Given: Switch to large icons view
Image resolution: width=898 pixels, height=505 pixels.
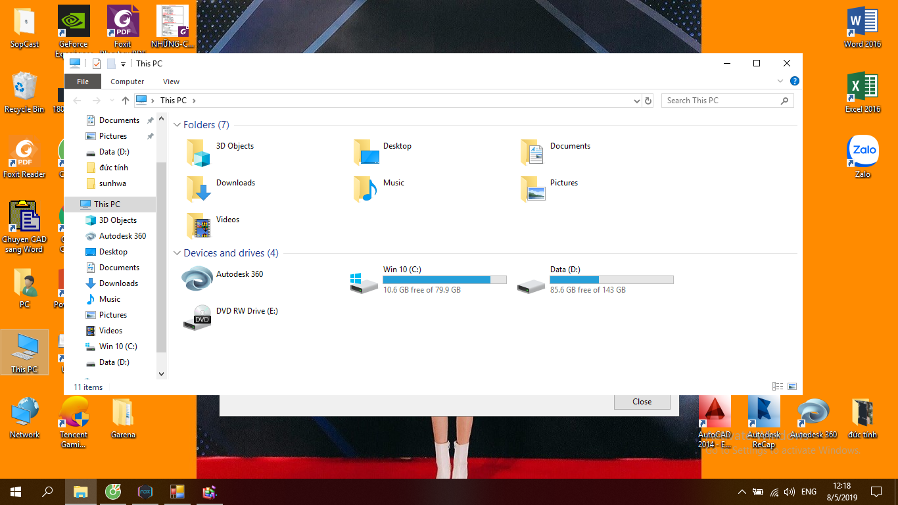Looking at the screenshot, I should point(792,387).
